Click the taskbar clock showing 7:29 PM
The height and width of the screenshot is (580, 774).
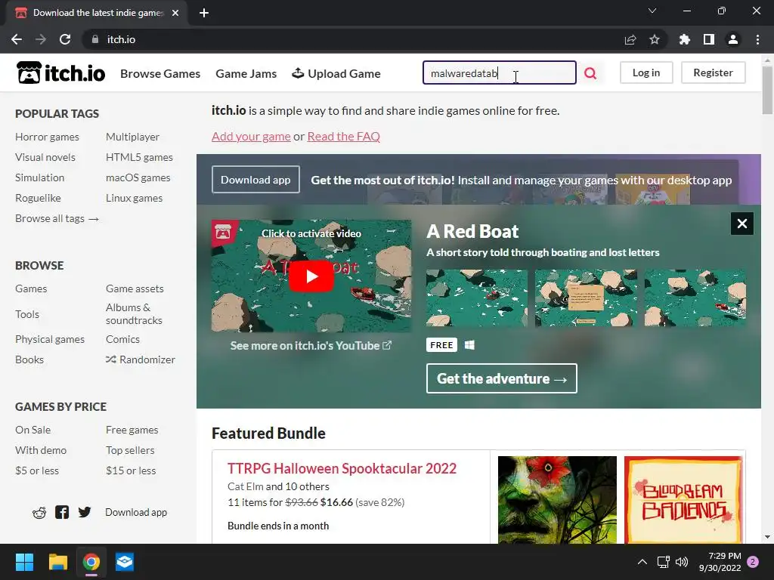click(x=720, y=562)
